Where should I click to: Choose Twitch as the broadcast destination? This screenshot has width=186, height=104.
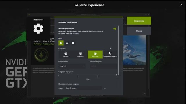(67, 43)
